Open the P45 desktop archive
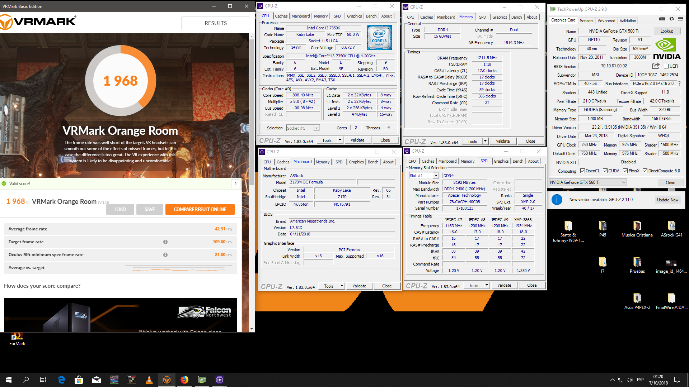Viewport: 689px width, 387px height. 603,229
